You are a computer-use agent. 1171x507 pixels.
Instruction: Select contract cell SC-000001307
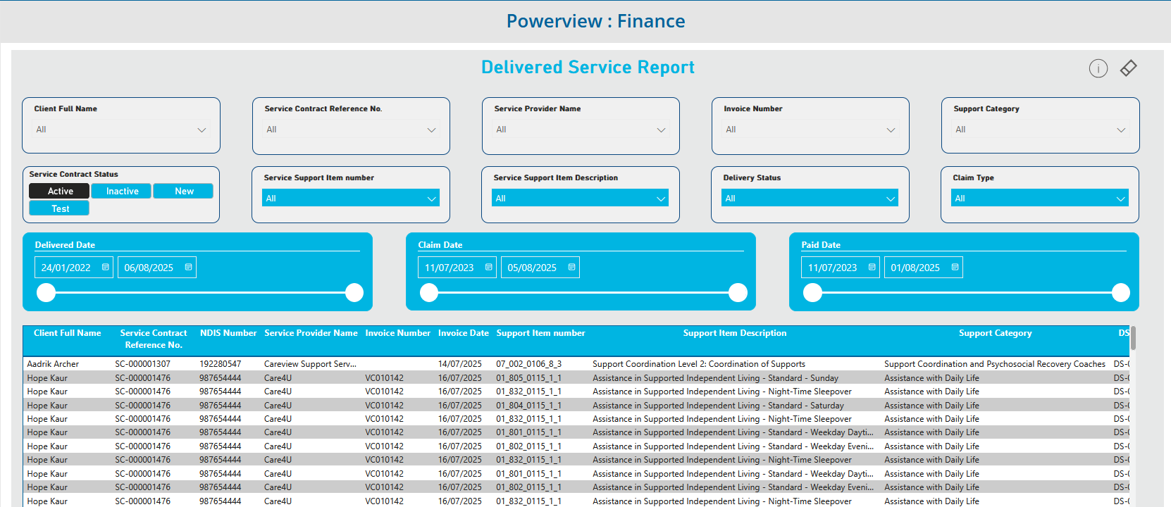click(142, 364)
